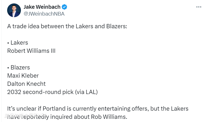Screen dimensions: 203x122
Task: Click the 'Blazers' bullet heading
Action: [x=20, y=67]
